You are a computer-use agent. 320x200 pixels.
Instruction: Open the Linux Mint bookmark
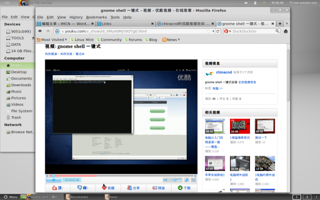coord(82,39)
